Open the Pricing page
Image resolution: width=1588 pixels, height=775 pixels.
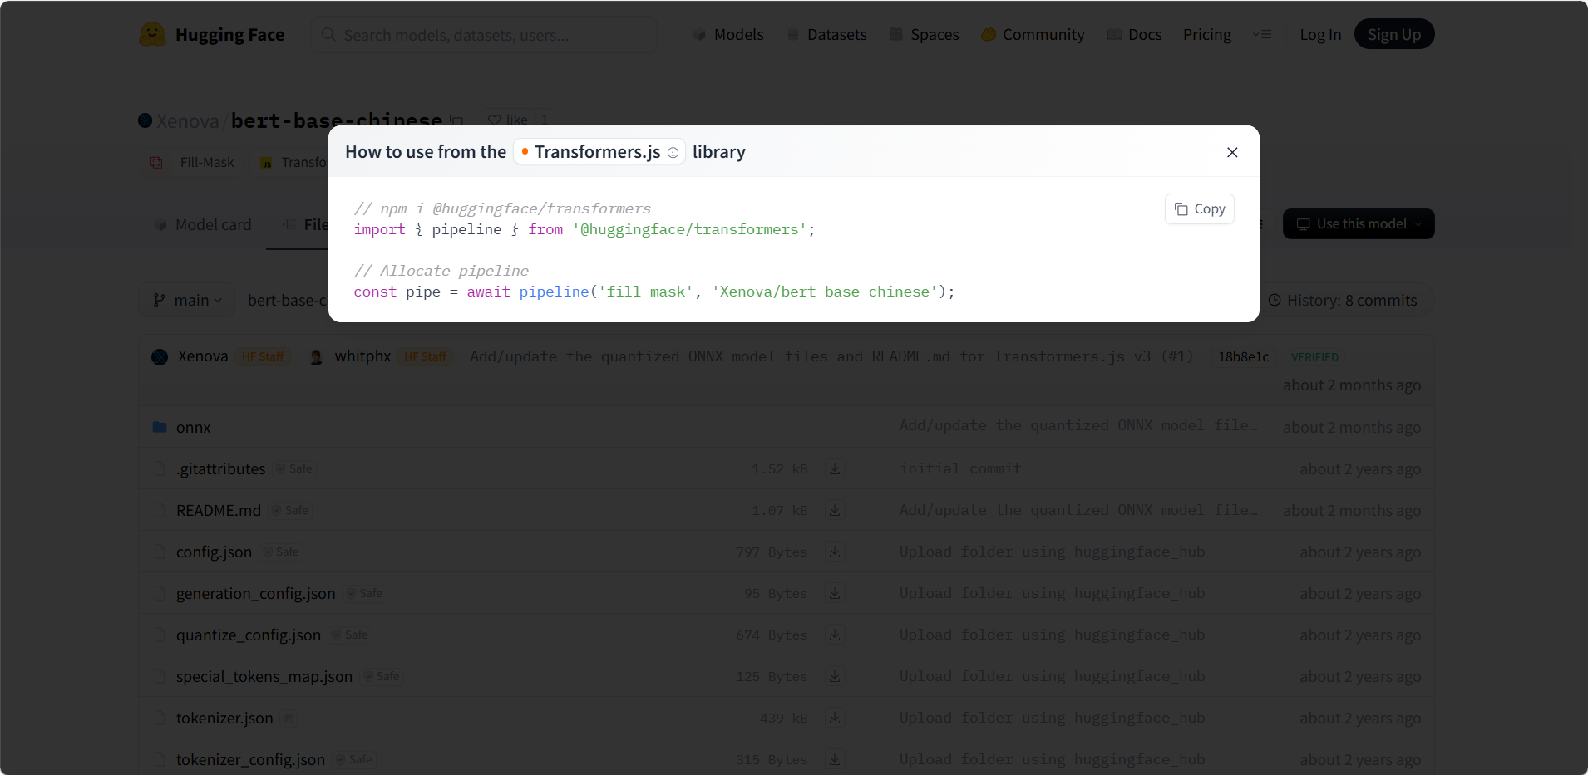point(1207,35)
